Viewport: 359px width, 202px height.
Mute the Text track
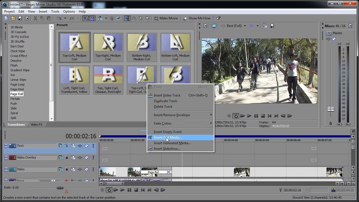[87, 146]
